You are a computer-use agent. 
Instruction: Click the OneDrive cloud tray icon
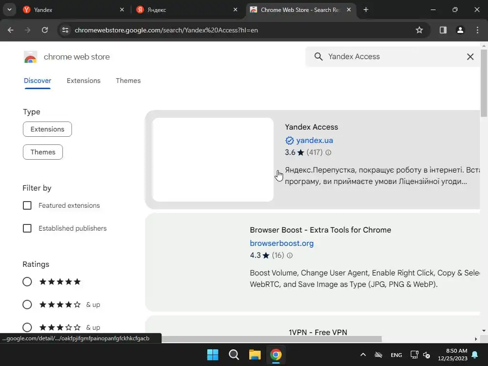click(378, 355)
